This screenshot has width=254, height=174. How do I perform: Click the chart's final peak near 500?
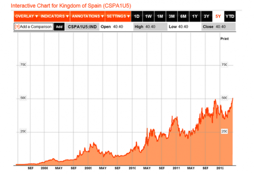(x=233, y=98)
